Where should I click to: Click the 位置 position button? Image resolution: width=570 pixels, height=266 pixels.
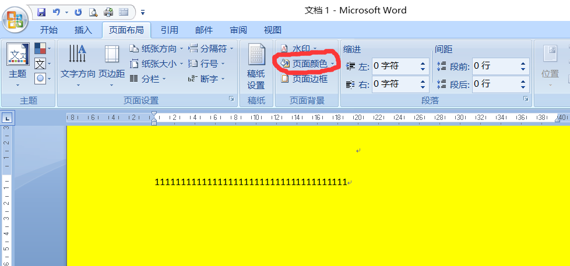[x=550, y=66]
